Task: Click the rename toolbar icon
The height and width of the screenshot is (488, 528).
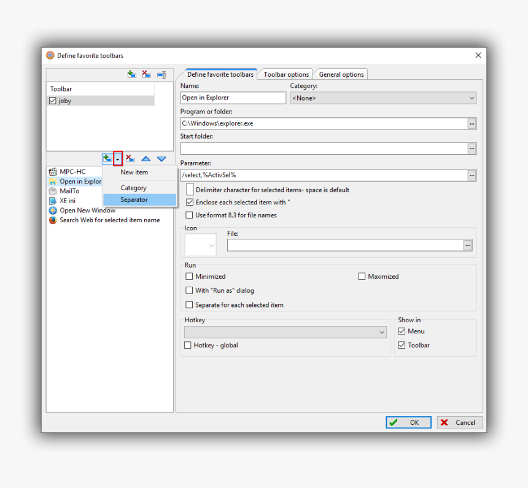Action: pyautogui.click(x=161, y=74)
